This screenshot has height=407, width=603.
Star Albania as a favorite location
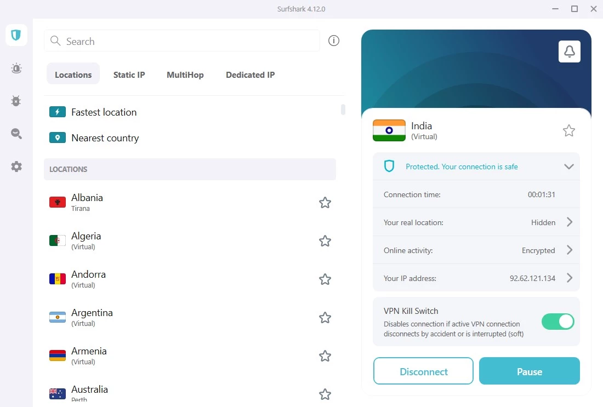click(325, 202)
